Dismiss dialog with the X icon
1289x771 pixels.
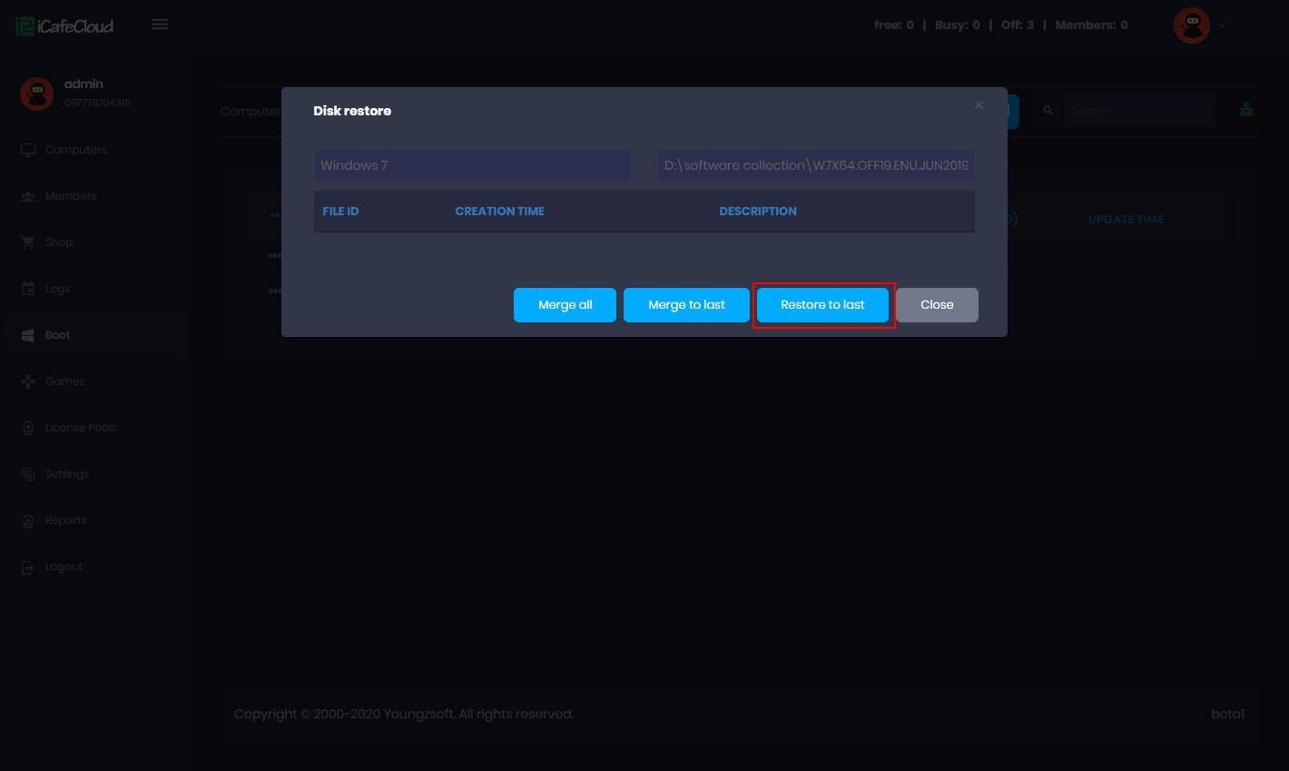point(979,105)
